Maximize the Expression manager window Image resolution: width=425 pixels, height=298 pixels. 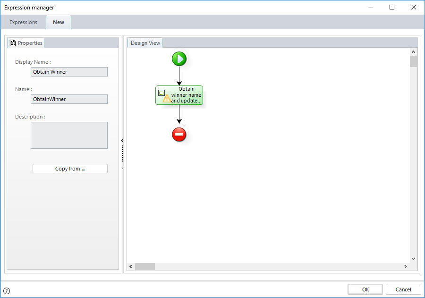click(392, 7)
